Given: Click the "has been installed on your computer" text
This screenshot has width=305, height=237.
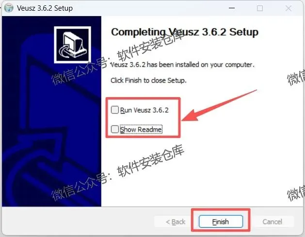Looking at the screenshot, I should (x=201, y=65).
